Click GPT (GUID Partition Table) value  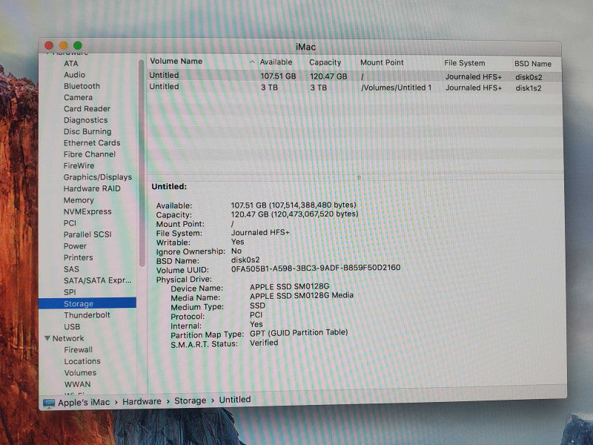coord(299,333)
